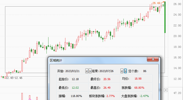Click the 12.45-12.46 price label on the chart
This screenshot has height=100, width=183.
click(14, 78)
